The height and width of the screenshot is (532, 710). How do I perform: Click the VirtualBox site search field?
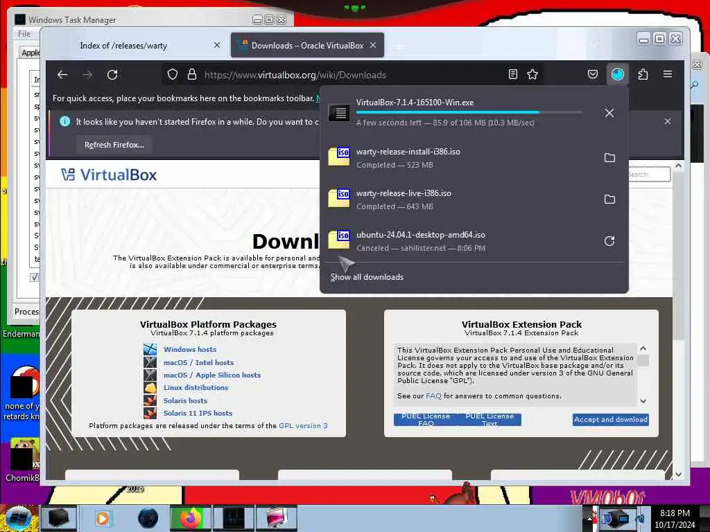click(x=648, y=174)
